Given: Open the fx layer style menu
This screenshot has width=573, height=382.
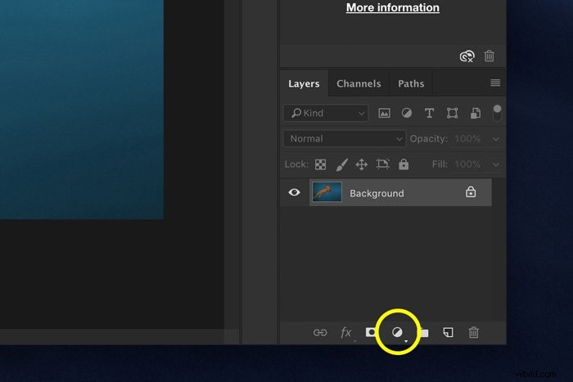Looking at the screenshot, I should (346, 332).
